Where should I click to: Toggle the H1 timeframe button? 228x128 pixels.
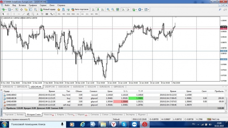(78, 14)
